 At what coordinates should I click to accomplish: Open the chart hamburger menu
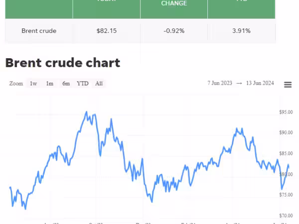[288, 85]
